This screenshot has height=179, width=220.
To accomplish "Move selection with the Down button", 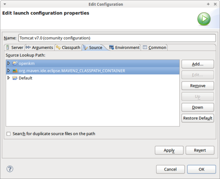I will (198, 107).
